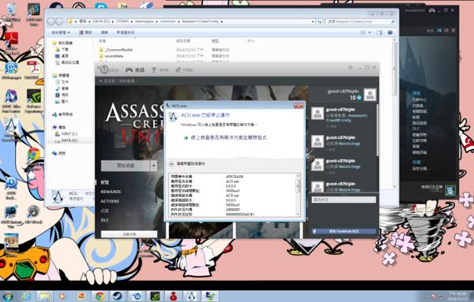Click the gray start game button
Viewport: 474px width, 302px height.
tap(126, 166)
